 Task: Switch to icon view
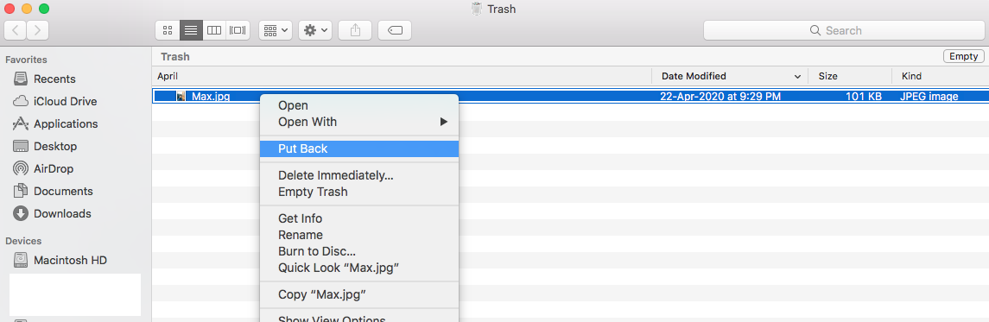[x=168, y=30]
